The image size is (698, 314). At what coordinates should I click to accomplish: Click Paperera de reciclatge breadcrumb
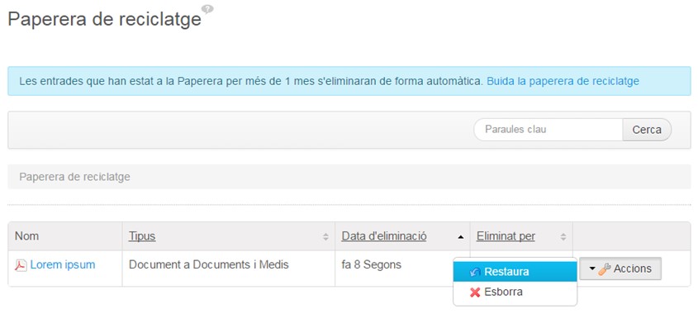[74, 177]
